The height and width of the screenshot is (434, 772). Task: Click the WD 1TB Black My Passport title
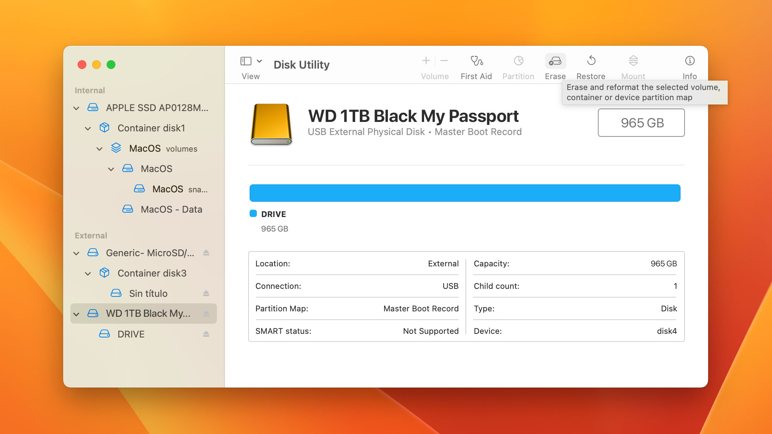[413, 116]
